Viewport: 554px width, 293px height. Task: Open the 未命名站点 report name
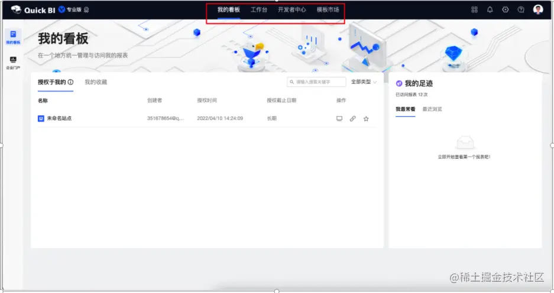click(59, 118)
